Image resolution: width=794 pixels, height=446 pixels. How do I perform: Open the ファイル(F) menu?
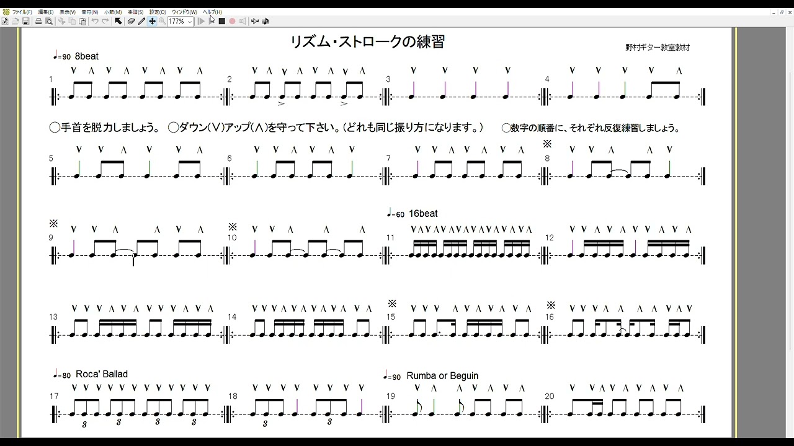coord(22,12)
